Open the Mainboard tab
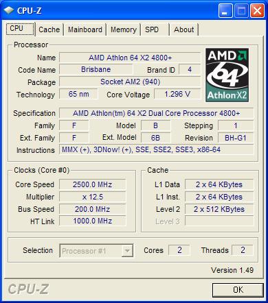The image size is (268, 303). coord(85,29)
